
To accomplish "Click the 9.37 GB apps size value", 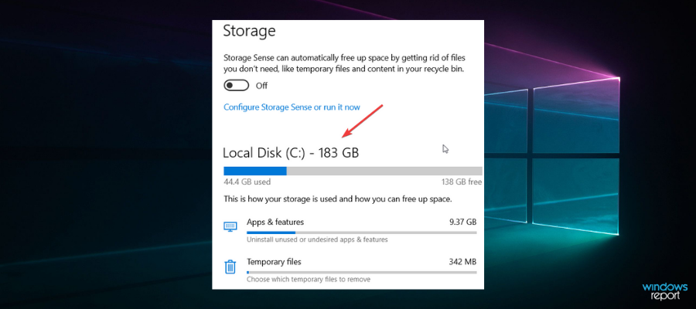I will [462, 222].
